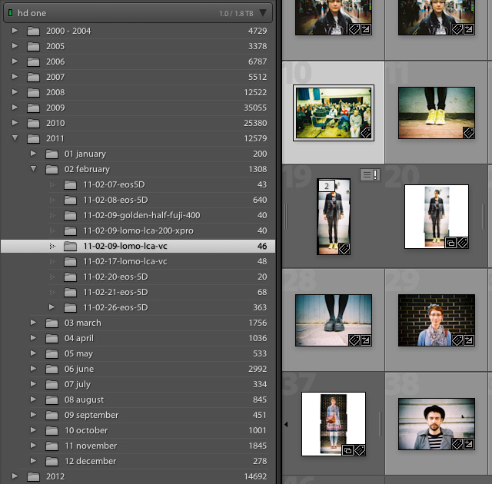The height and width of the screenshot is (484, 492).
Task: Select folder 11-02-17-lomo-lca-vc
Action: pyautogui.click(x=138, y=261)
